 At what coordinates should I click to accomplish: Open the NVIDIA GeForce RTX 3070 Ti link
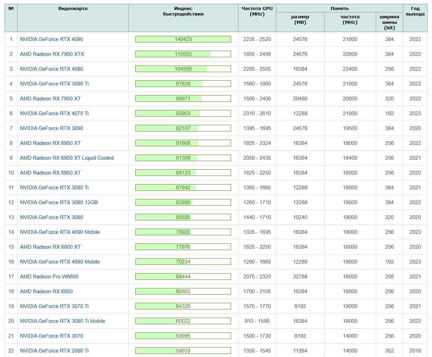54,306
